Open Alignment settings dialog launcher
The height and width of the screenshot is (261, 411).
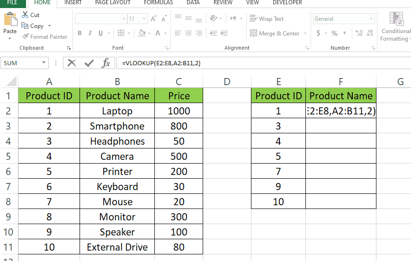307,48
